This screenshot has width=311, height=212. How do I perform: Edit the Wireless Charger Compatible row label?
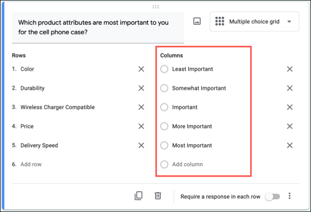point(57,107)
